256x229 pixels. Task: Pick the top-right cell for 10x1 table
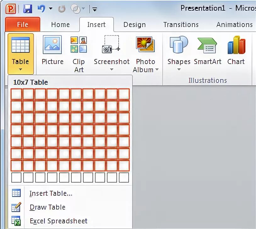tap(124, 94)
